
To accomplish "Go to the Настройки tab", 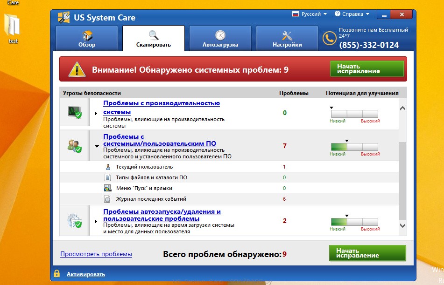I will click(287, 38).
